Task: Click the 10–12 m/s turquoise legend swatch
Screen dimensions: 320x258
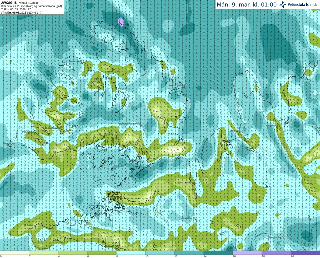Action: 160,253
